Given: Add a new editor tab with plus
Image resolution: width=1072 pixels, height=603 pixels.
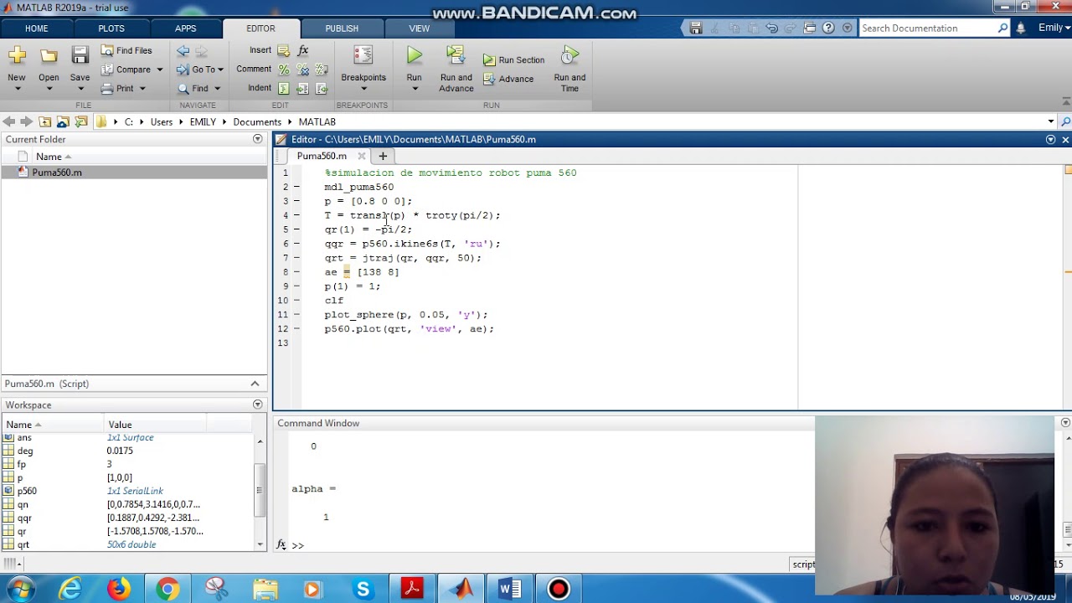Looking at the screenshot, I should (x=383, y=156).
